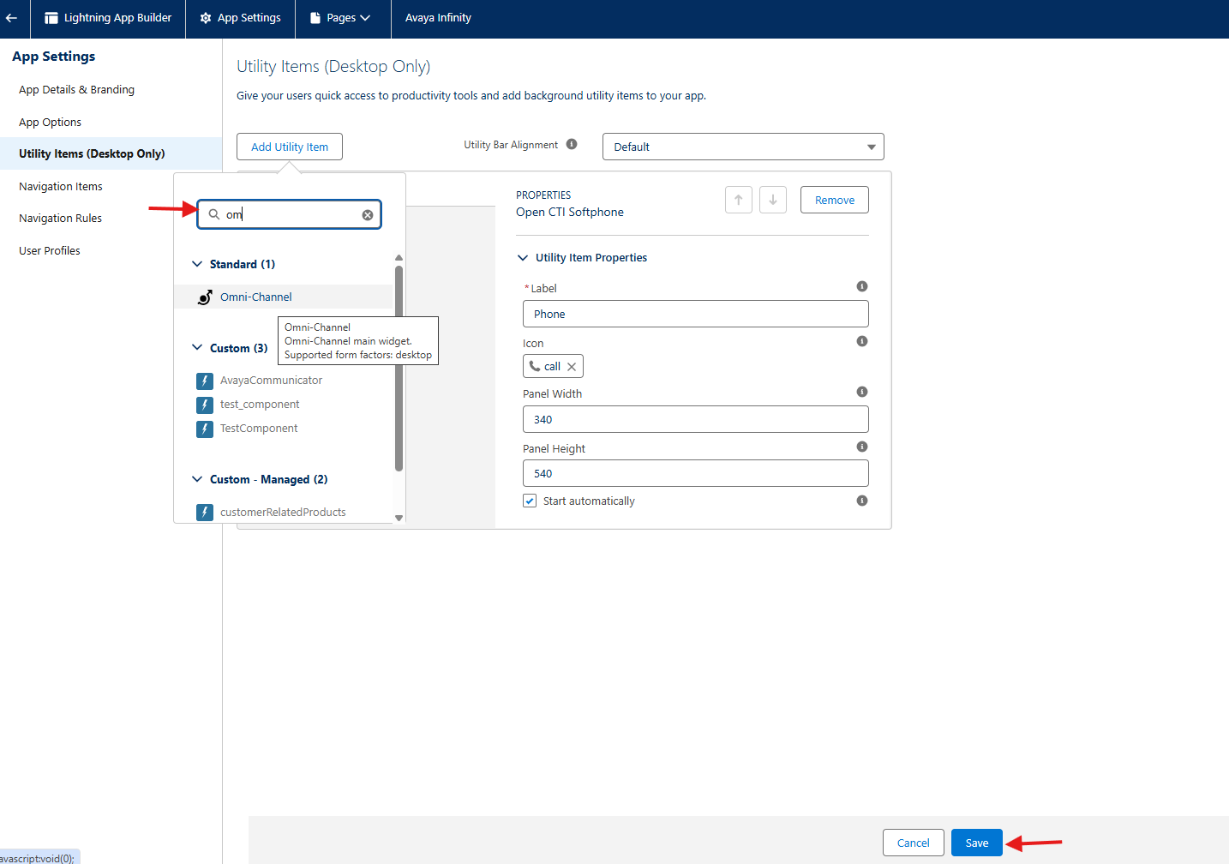The width and height of the screenshot is (1229, 864).
Task: Open the Pages dropdown menu
Action: tap(340, 18)
